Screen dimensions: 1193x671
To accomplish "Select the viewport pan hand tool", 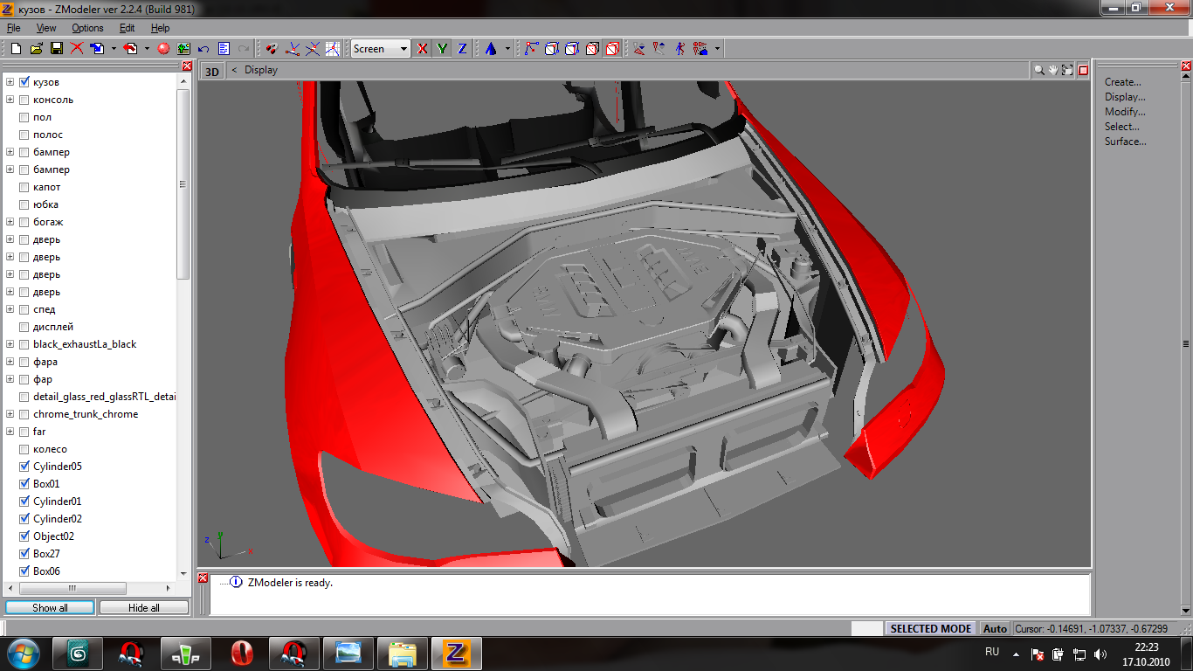I will pyautogui.click(x=1053, y=70).
